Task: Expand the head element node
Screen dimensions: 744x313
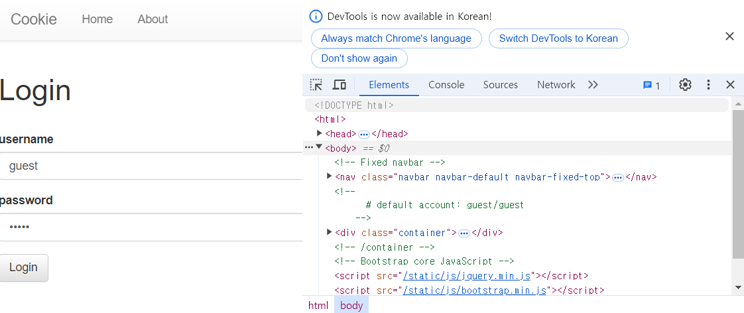Action: pos(320,133)
